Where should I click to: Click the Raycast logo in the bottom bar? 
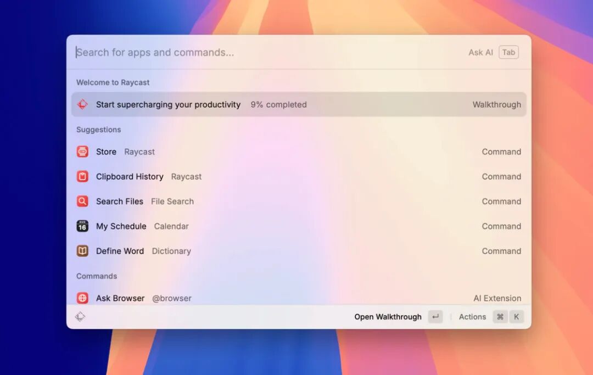[80, 316]
